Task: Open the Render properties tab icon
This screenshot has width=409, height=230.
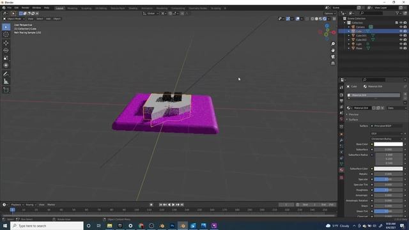Action: [341, 95]
